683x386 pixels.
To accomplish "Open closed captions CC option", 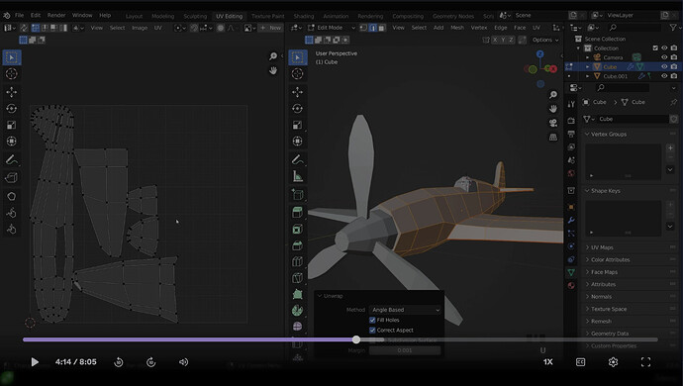I will click(x=581, y=362).
